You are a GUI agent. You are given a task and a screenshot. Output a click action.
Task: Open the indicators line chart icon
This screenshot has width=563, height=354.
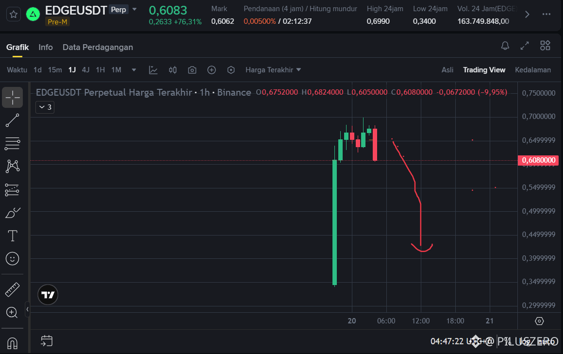click(153, 70)
